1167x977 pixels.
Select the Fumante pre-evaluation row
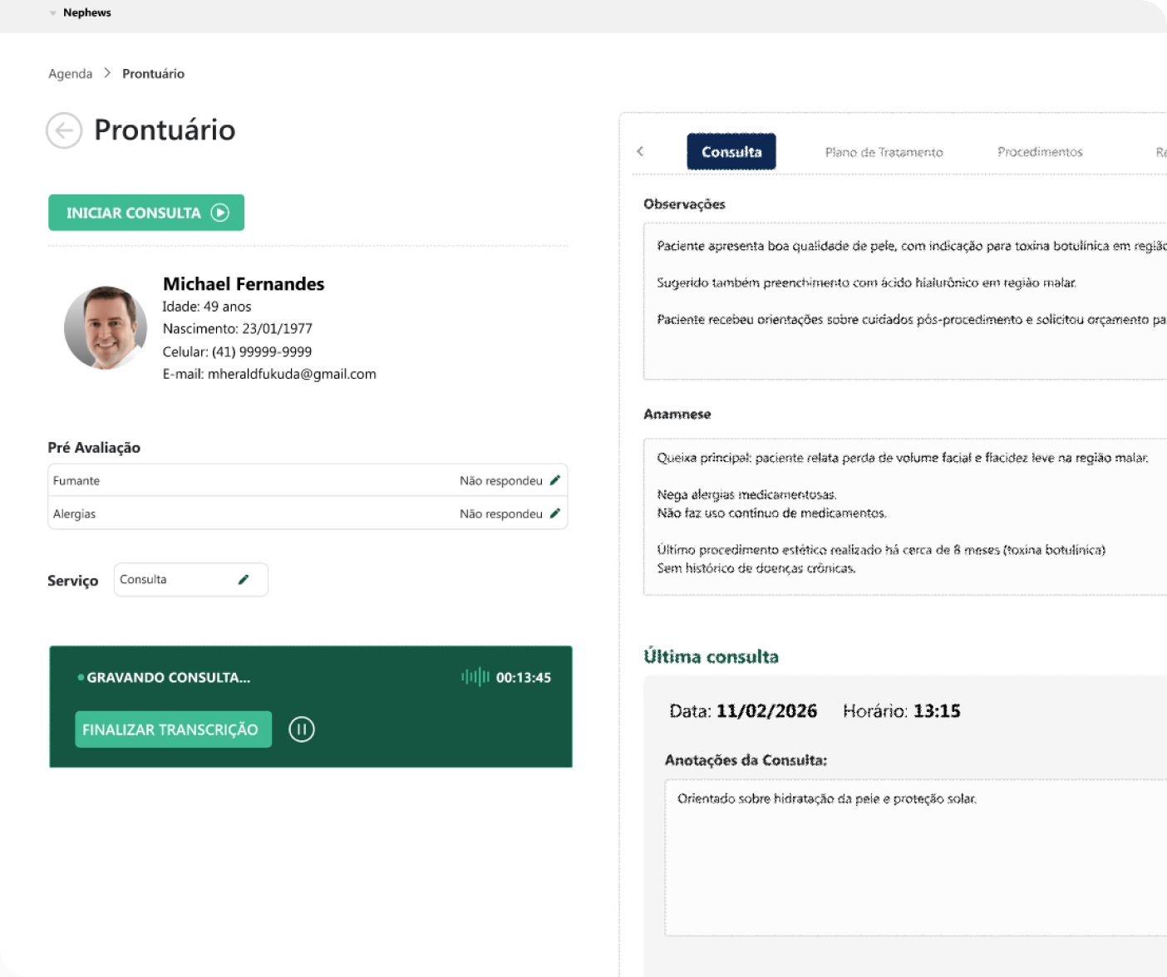(308, 480)
